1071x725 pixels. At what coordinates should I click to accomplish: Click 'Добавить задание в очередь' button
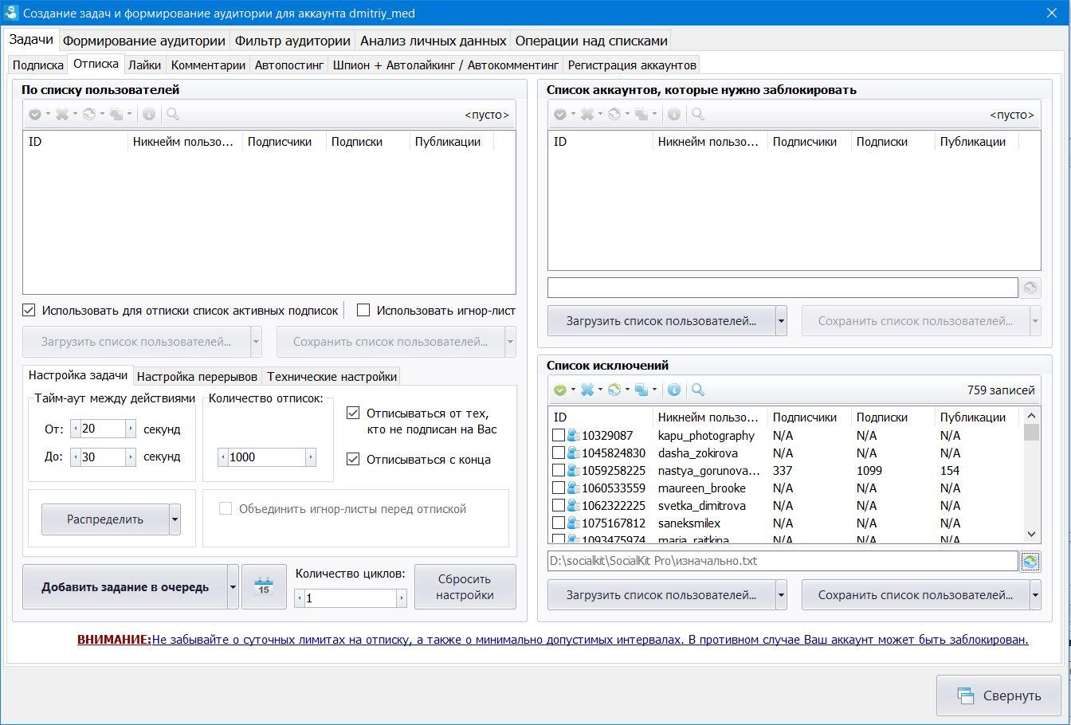(x=125, y=587)
